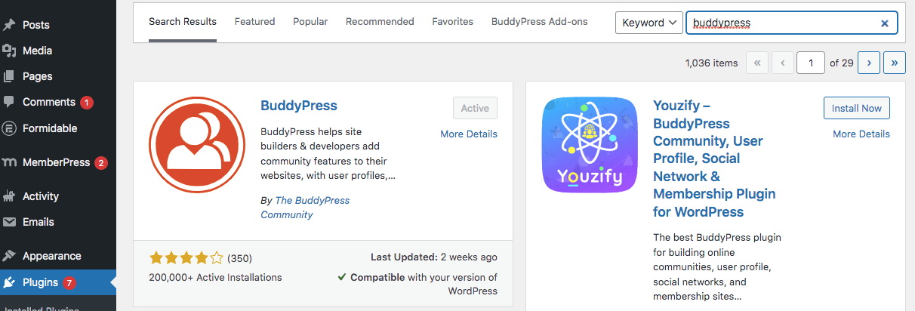This screenshot has height=311, width=915.
Task: Open Emails in the admin menu
Action: [x=39, y=222]
